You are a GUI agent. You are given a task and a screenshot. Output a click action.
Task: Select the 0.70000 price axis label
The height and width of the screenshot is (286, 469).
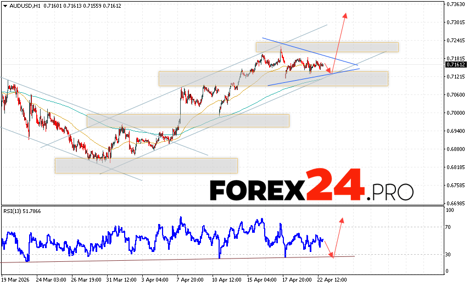454,113
